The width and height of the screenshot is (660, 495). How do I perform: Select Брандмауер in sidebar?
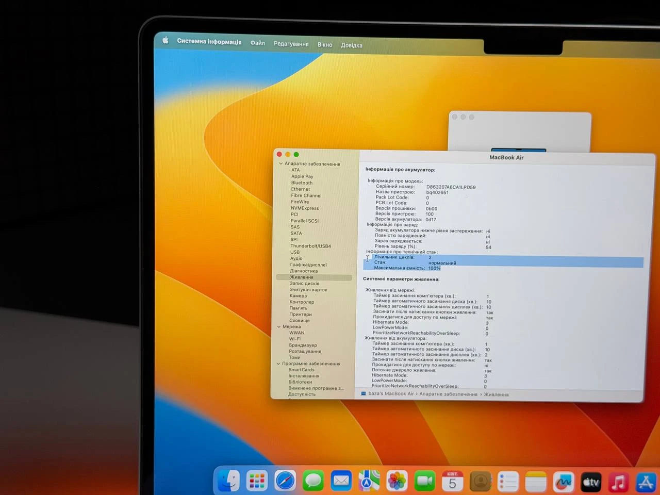pos(303,345)
